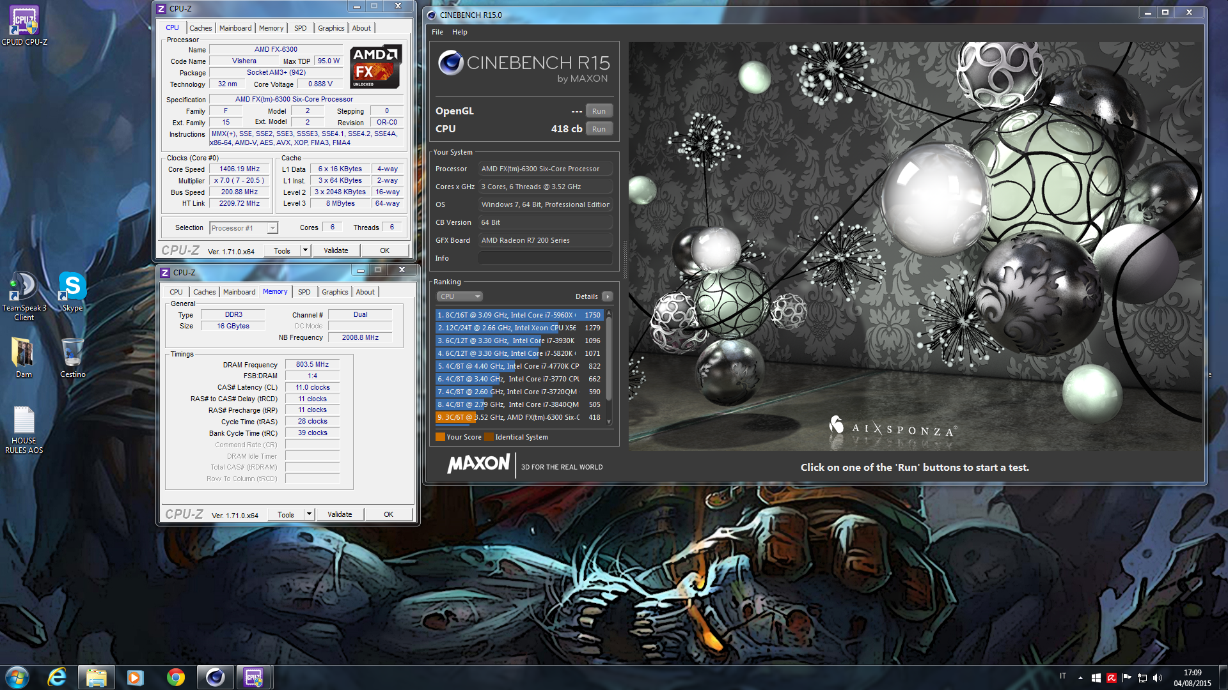Click the volume speaker tray icon

click(x=1157, y=678)
